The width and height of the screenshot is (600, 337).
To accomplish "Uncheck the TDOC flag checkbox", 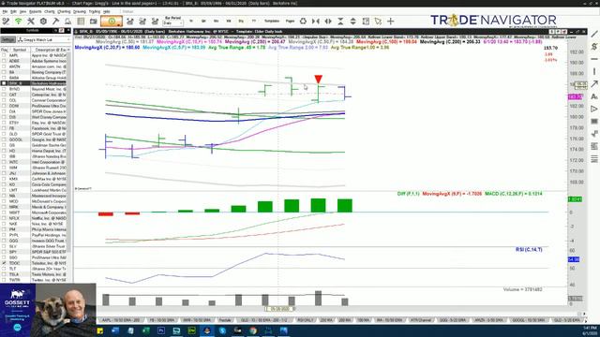I will click(x=4, y=263).
